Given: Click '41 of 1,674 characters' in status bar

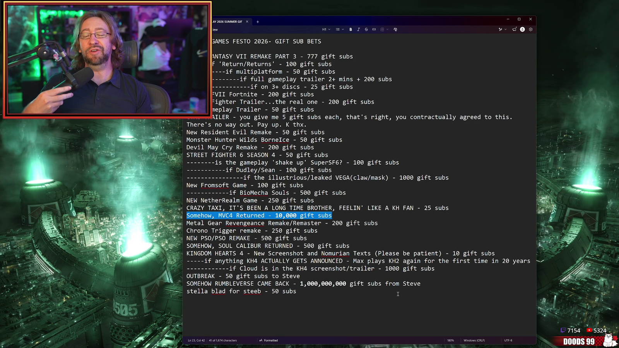Looking at the screenshot, I should click(223, 341).
